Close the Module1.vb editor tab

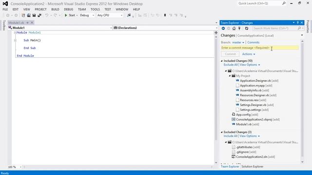[32, 22]
